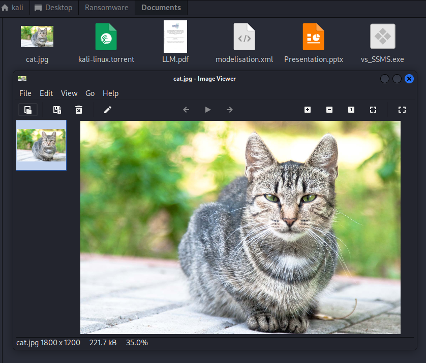Screen dimensions: 426x363
Task: Fit the image to the window
Action: pyautogui.click(x=373, y=110)
